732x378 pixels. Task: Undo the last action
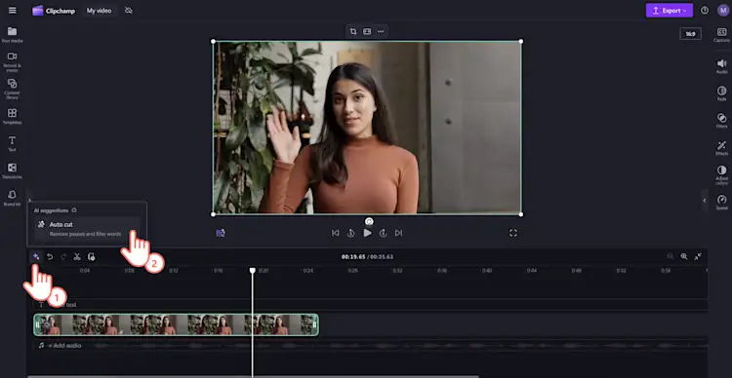point(50,256)
